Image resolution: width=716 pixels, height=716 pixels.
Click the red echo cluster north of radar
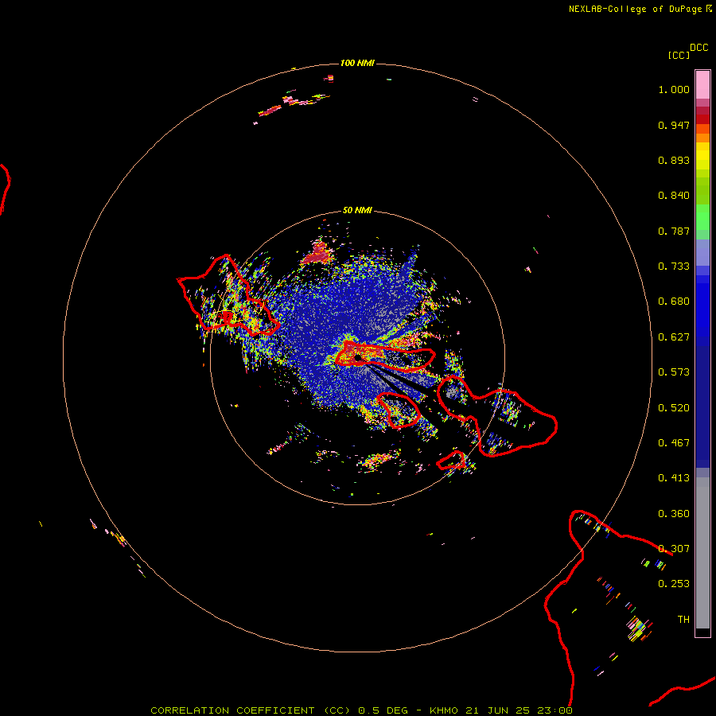[x=319, y=254]
